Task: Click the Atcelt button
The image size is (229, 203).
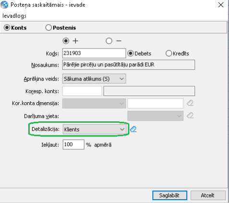Action: 208,195
